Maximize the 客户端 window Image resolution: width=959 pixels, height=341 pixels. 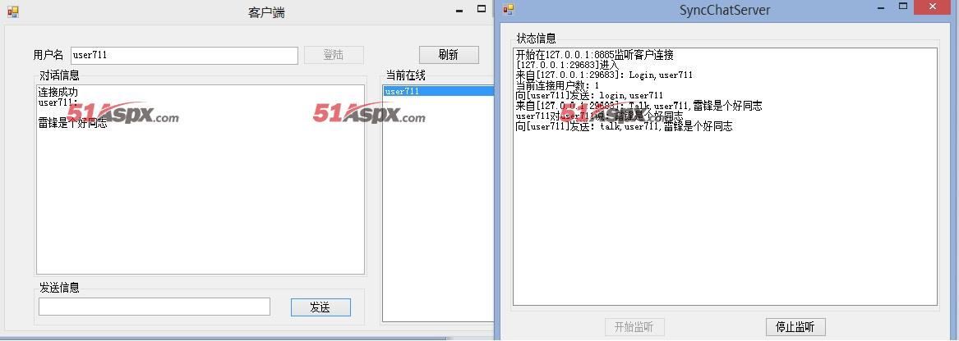482,9
